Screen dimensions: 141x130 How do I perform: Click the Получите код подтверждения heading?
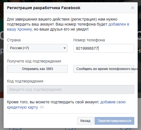point(34,61)
